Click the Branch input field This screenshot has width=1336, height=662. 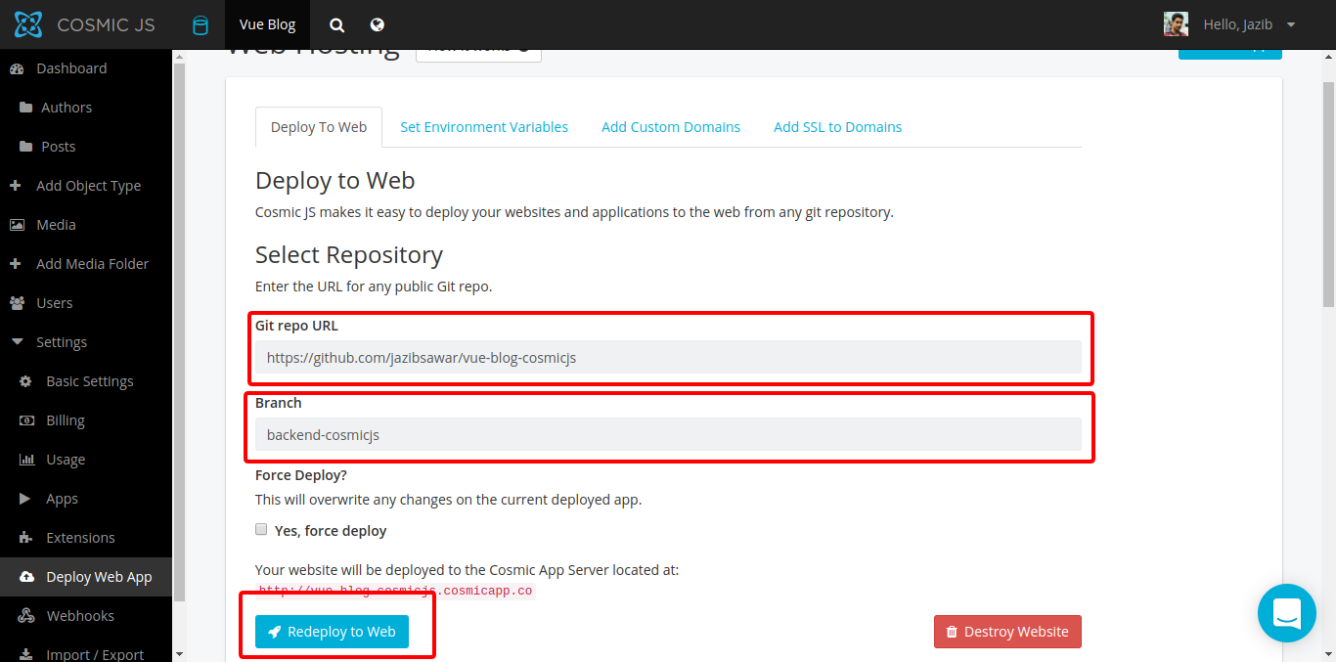pos(668,435)
